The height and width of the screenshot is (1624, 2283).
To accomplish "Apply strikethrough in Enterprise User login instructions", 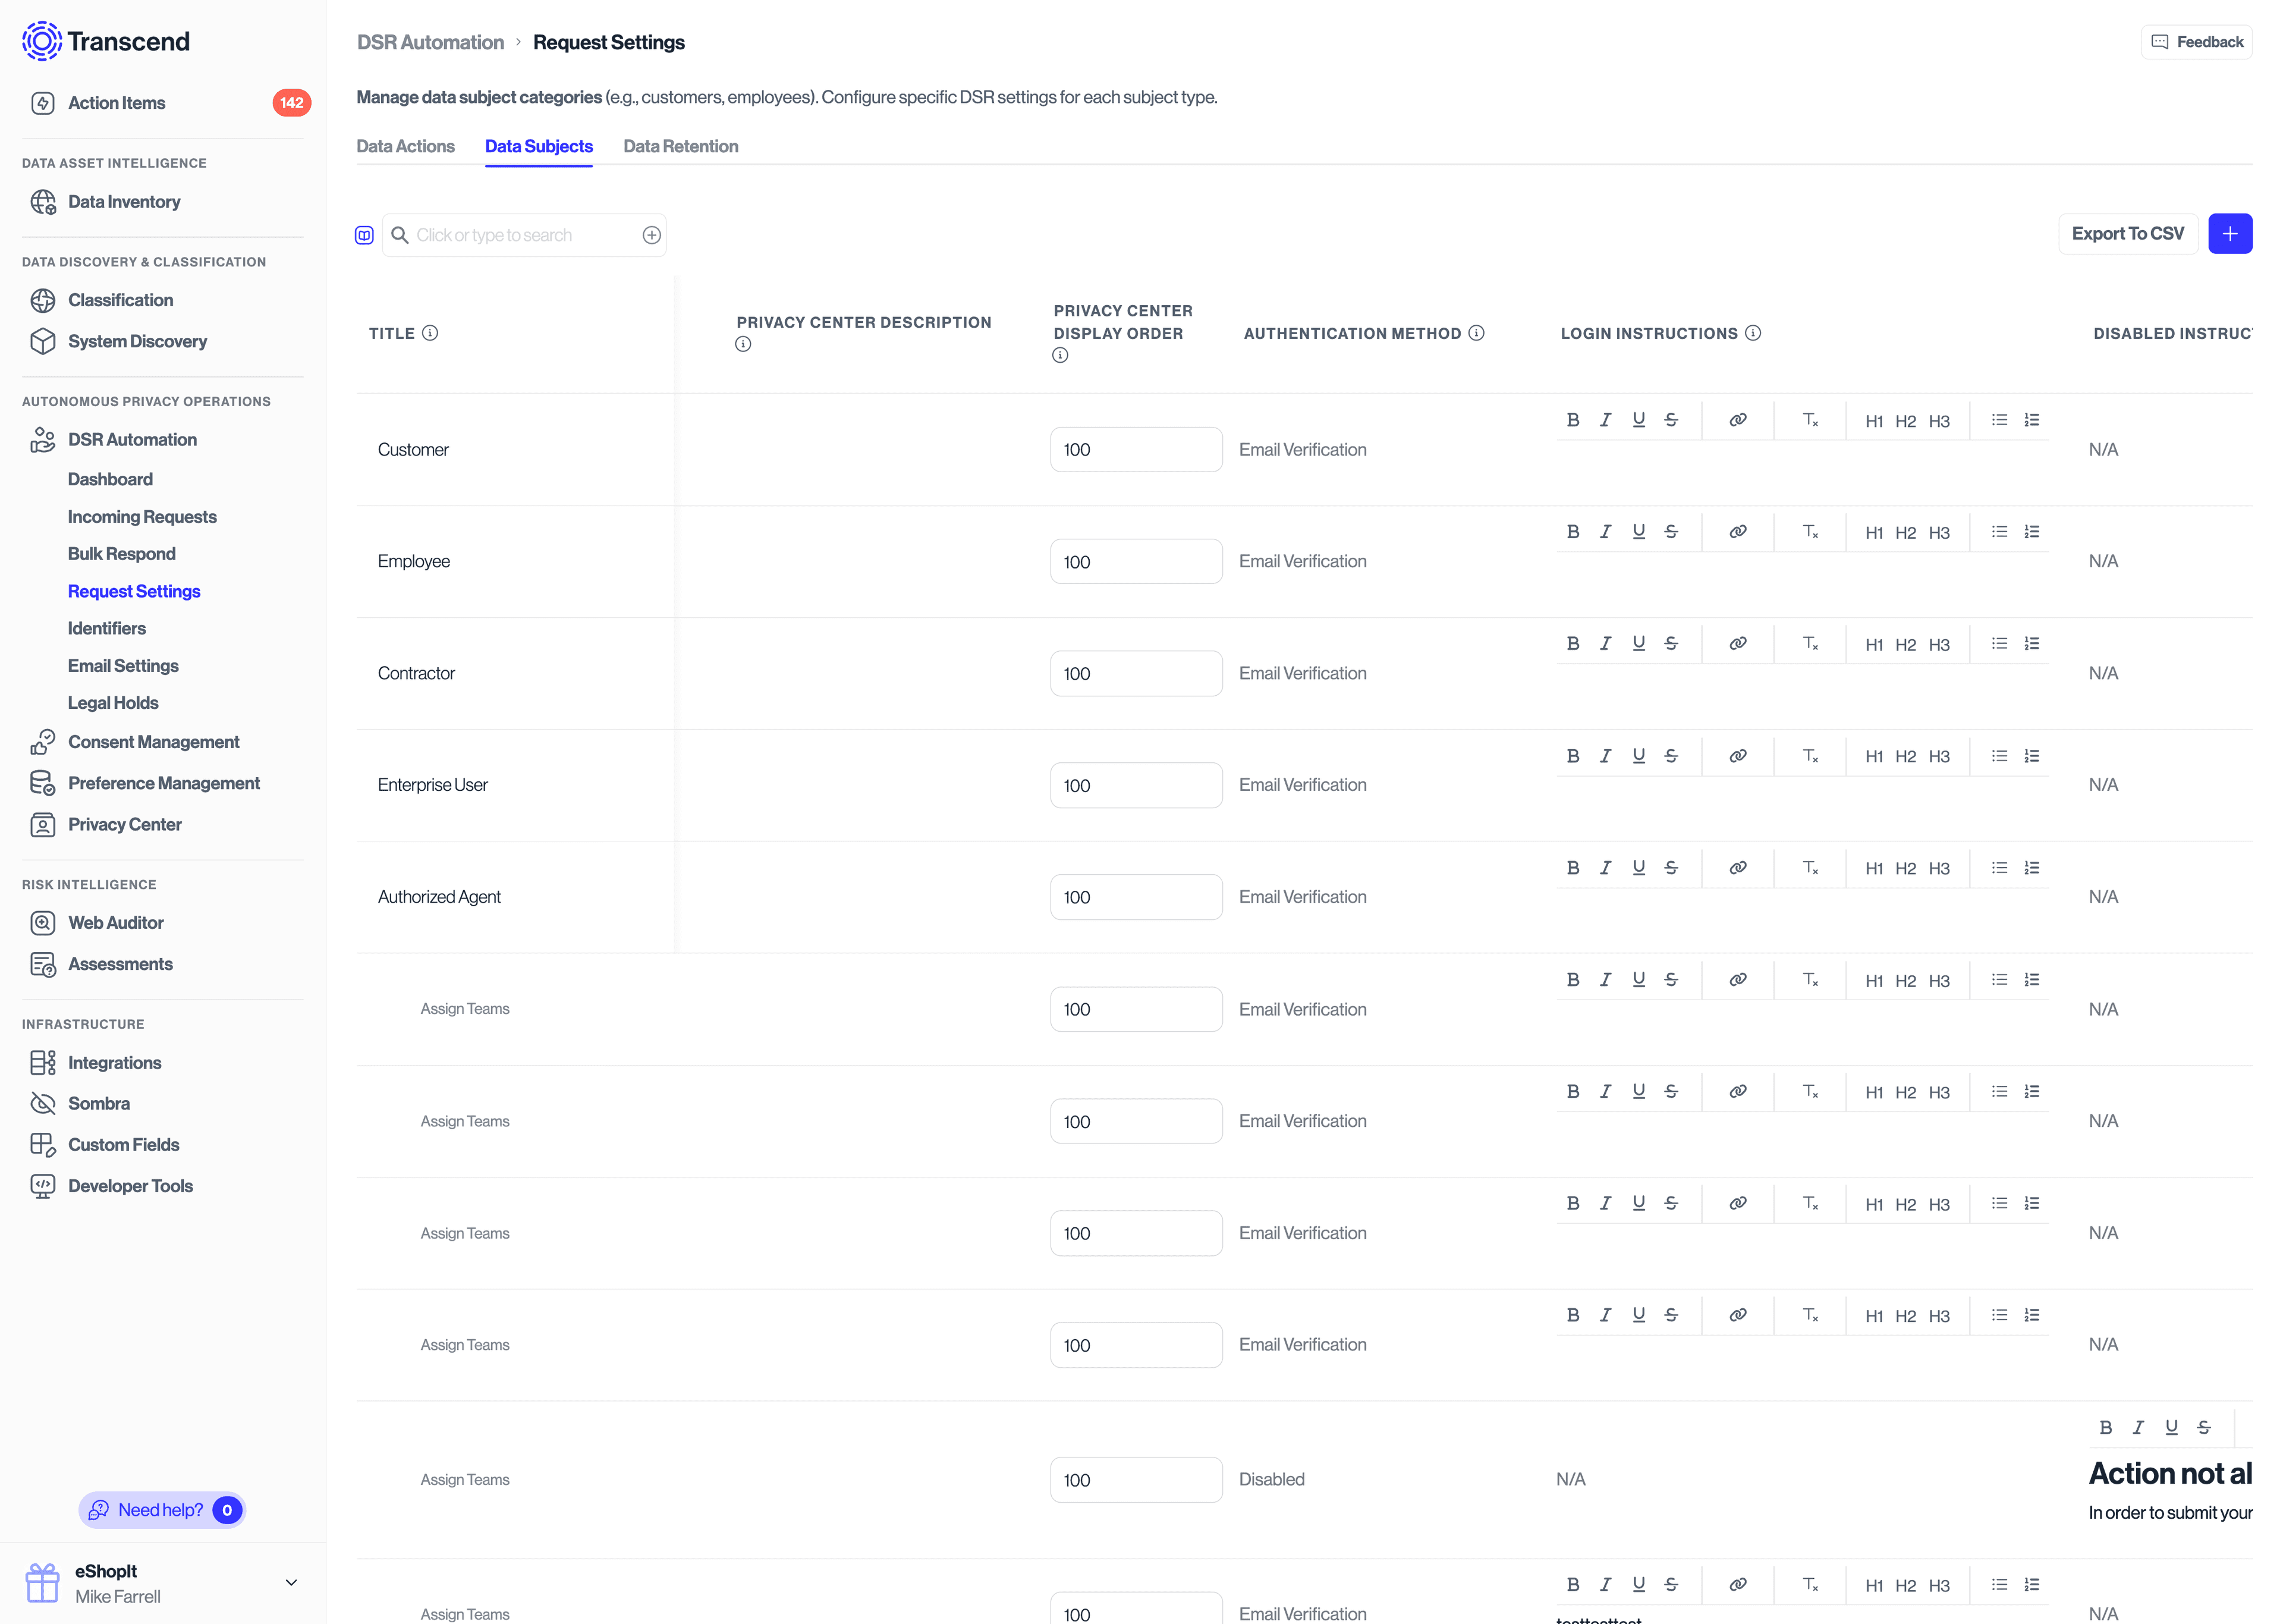I will click(1670, 755).
